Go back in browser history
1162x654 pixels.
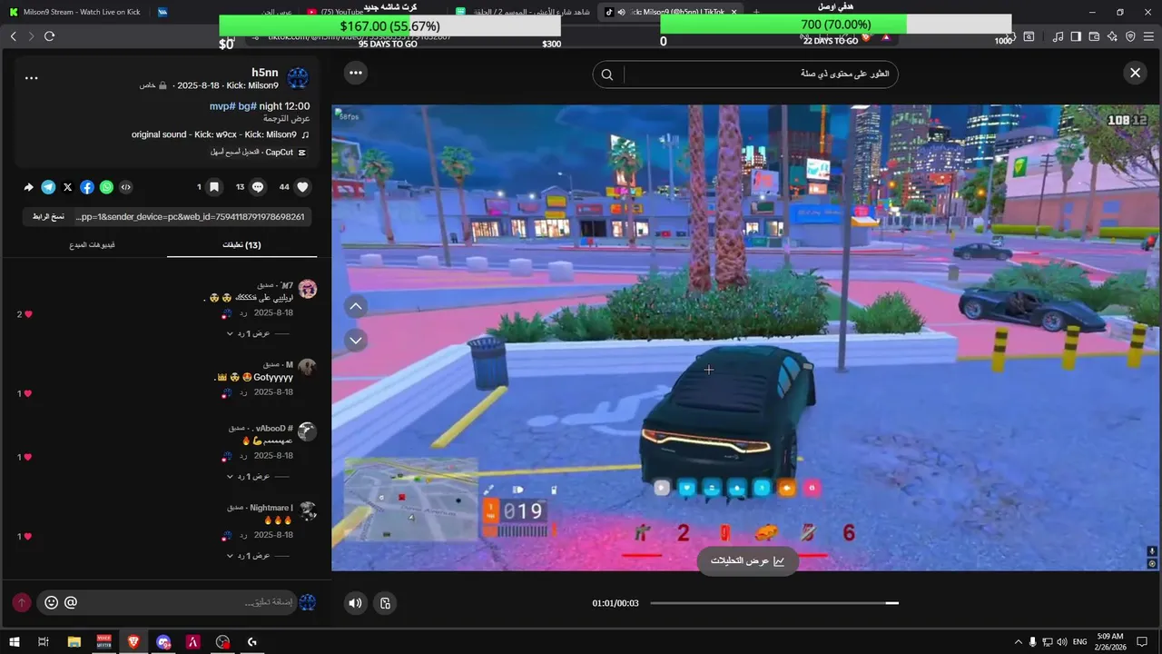click(x=13, y=36)
